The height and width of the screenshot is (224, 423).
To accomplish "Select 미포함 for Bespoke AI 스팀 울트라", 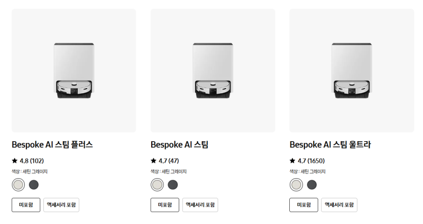I will pyautogui.click(x=304, y=205).
